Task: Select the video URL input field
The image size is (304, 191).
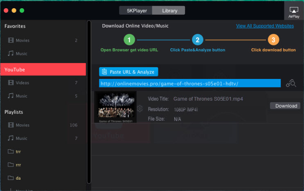Action: [190, 83]
